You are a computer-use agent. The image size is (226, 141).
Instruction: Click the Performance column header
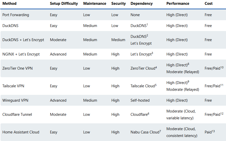(178, 4)
